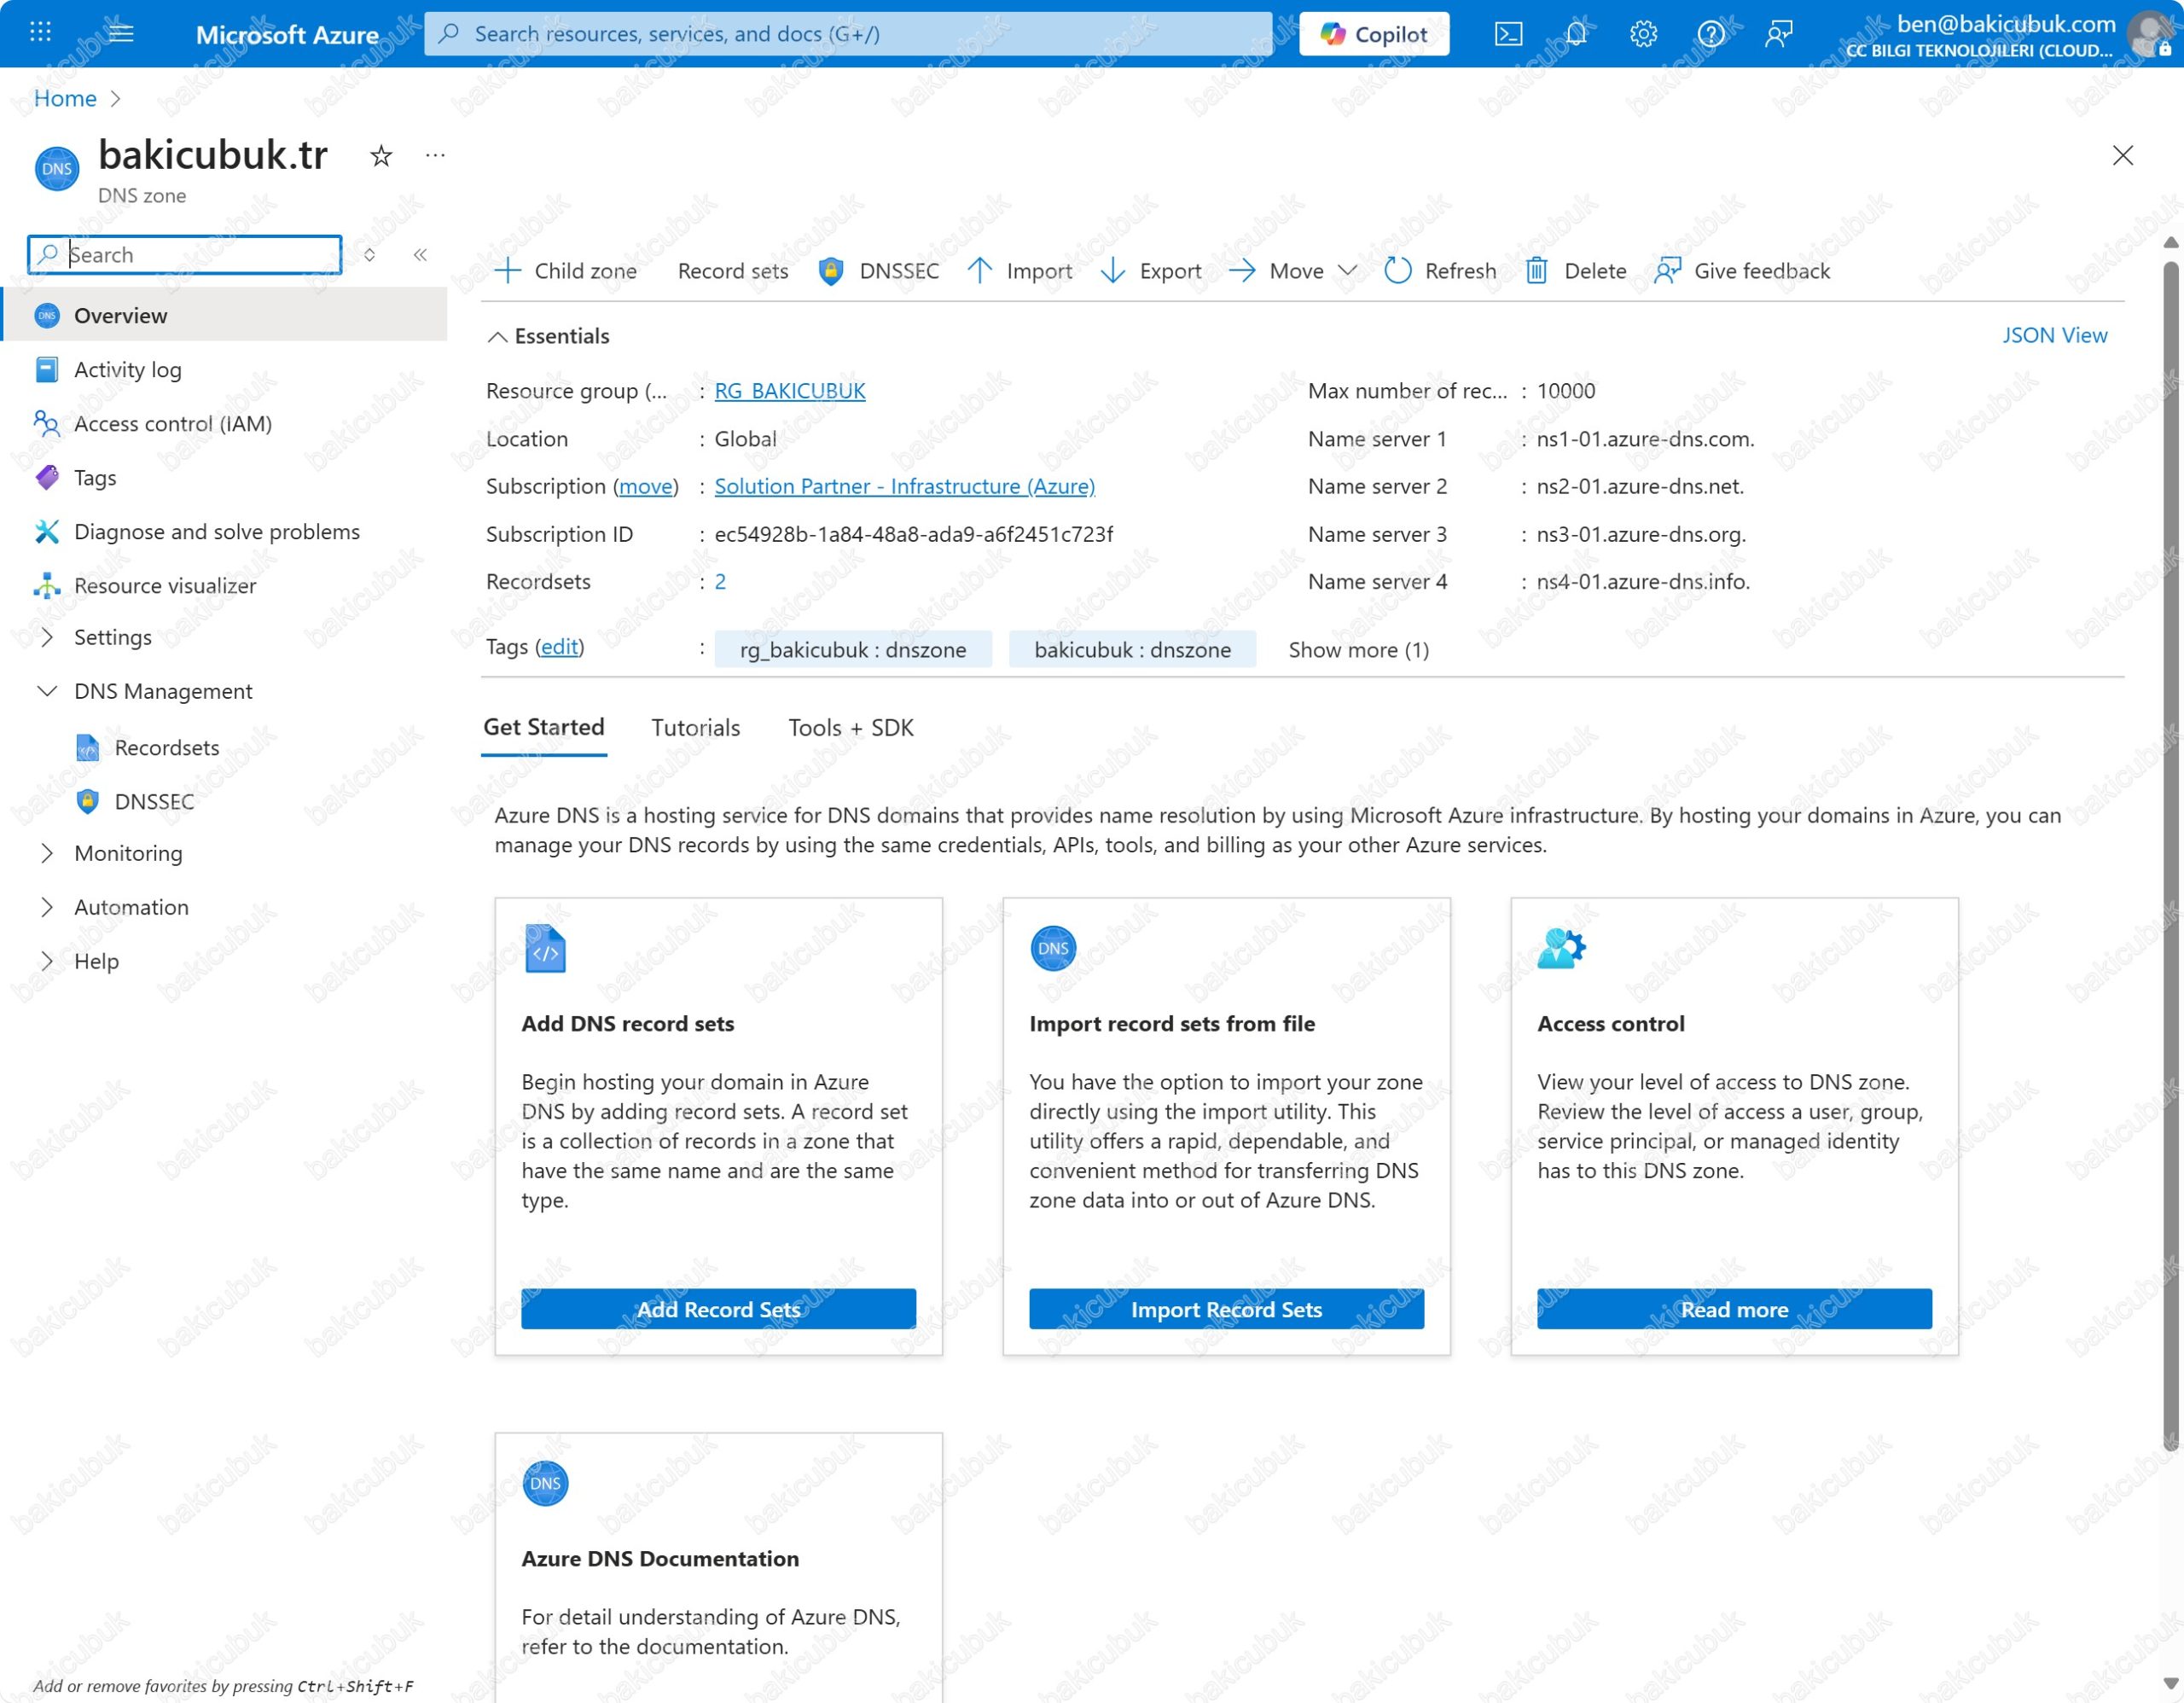Open Cloud Shell from top bar
The width and height of the screenshot is (2184, 1703).
pyautogui.click(x=1508, y=34)
